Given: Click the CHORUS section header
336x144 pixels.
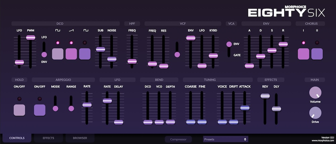Looking at the screenshot, I should point(310,23).
